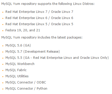Click the 'includes the latest packages' heading
The width and height of the screenshot is (112, 94).
point(42,37)
